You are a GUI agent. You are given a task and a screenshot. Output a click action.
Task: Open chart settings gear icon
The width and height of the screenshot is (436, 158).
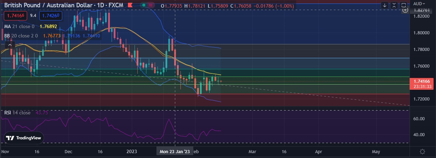(x=422, y=152)
